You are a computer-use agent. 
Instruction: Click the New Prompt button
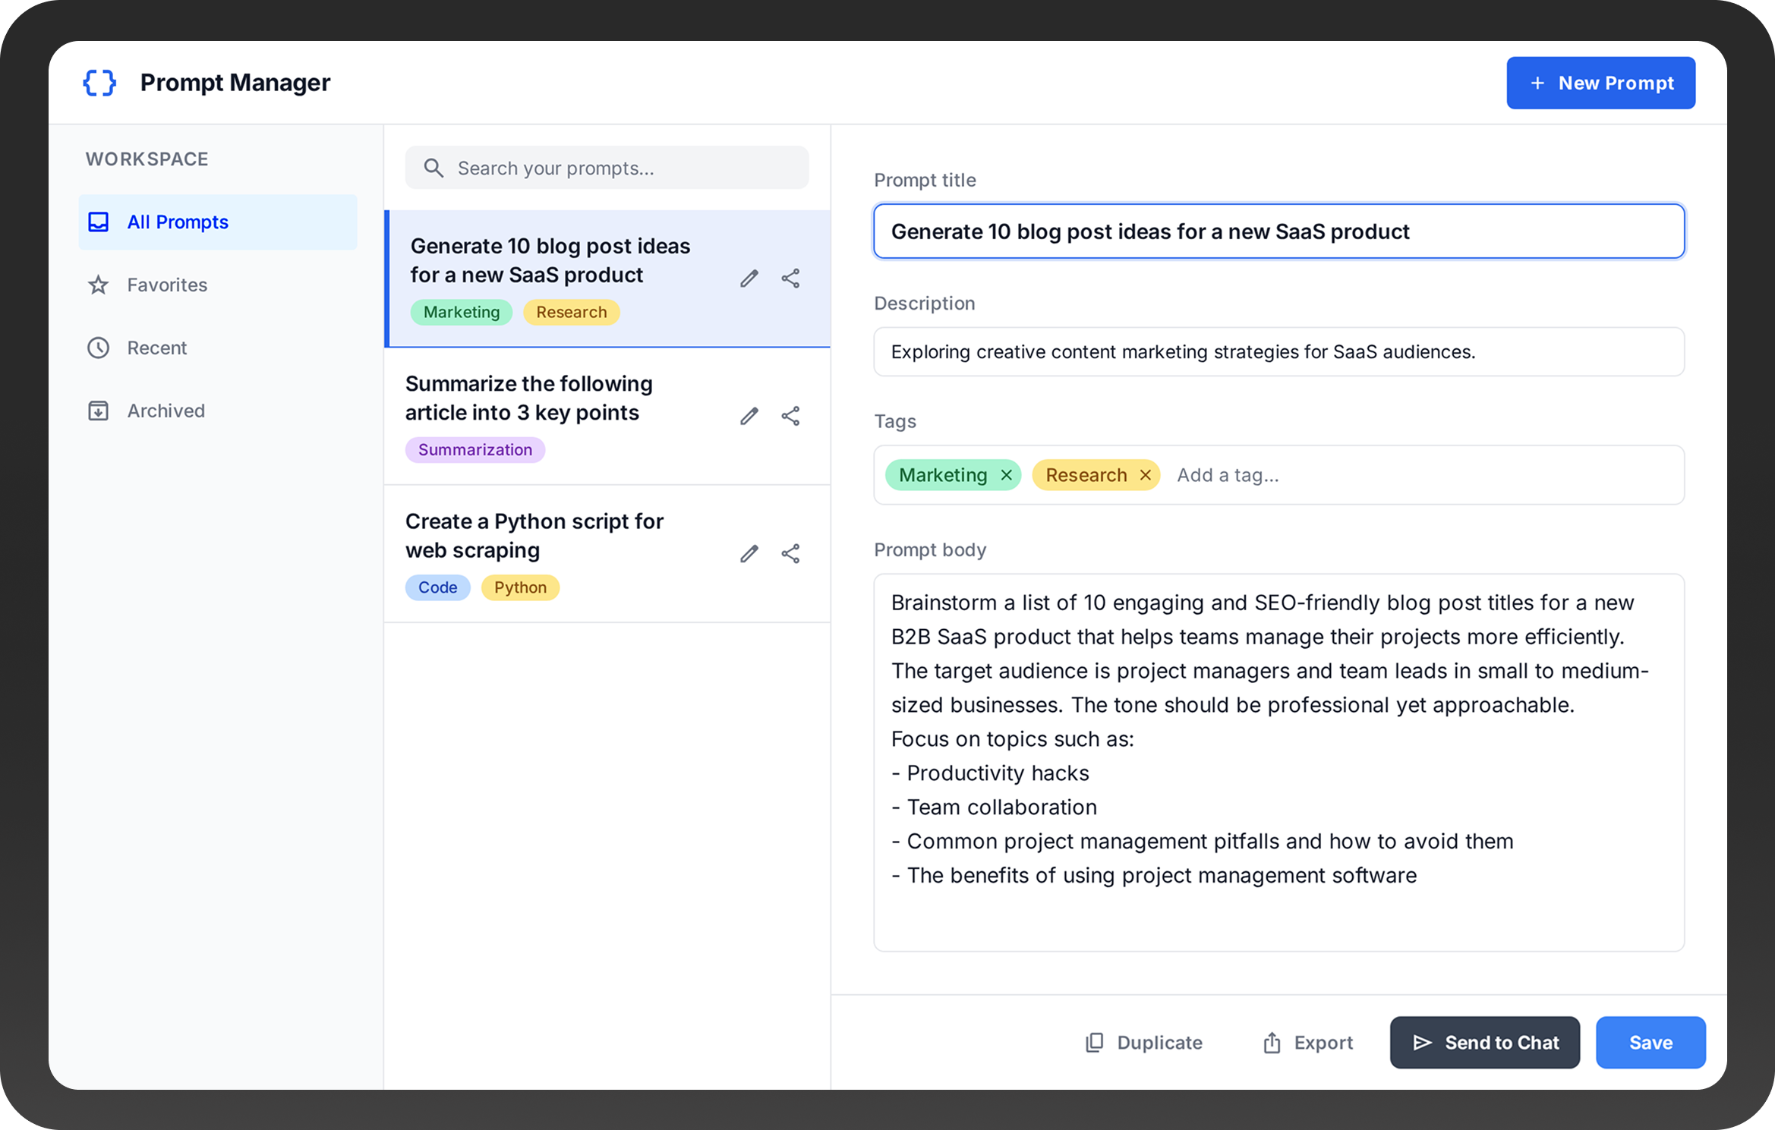1600,83
